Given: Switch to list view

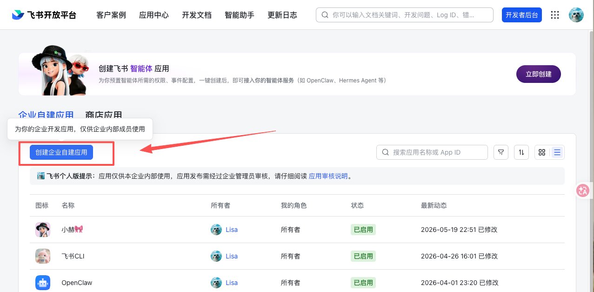Looking at the screenshot, I should point(557,152).
